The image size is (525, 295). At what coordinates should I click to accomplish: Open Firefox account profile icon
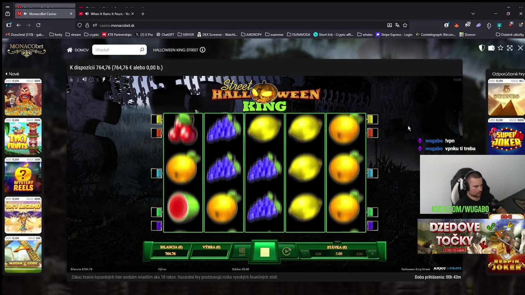click(447, 25)
